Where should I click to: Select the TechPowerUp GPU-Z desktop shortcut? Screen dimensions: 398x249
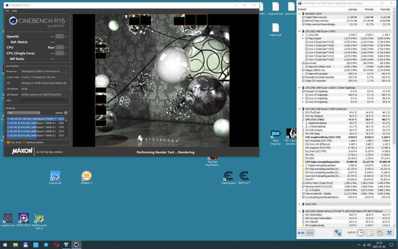[39, 222]
